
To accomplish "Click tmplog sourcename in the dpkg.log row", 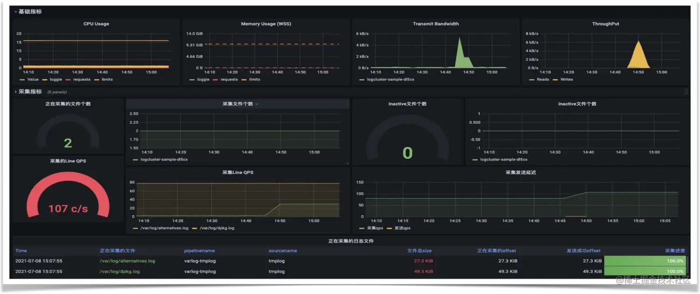I will [277, 271].
